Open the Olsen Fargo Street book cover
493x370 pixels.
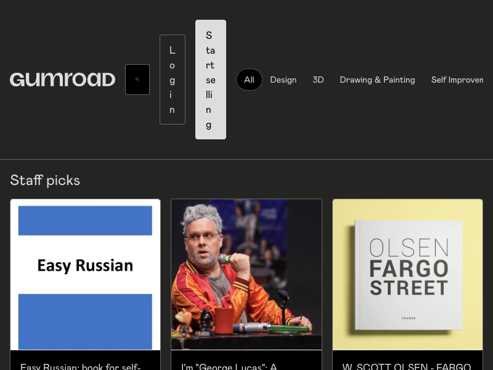tap(407, 274)
